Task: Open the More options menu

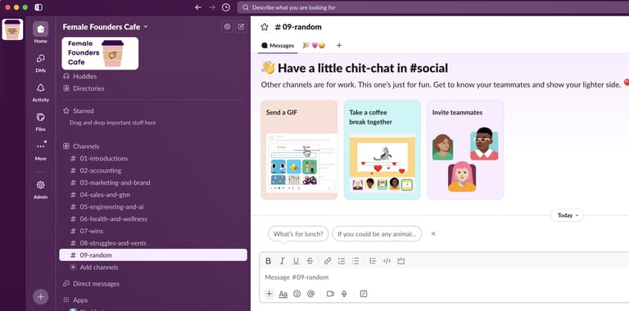Action: pyautogui.click(x=40, y=151)
